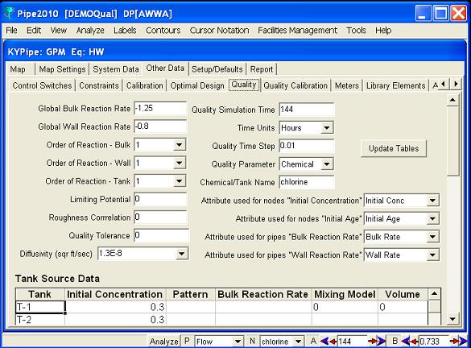Click the Analyze button in status bar
The image size is (471, 348).
(x=163, y=342)
